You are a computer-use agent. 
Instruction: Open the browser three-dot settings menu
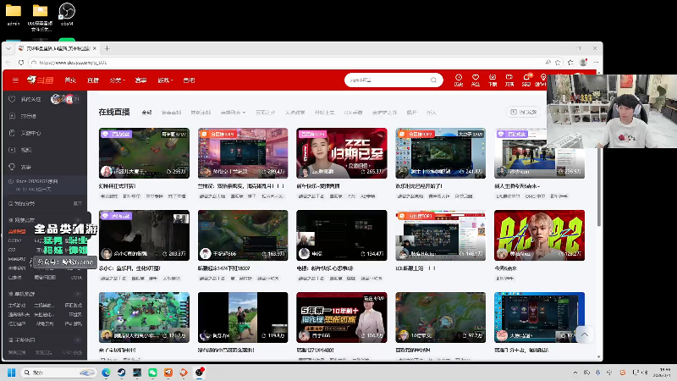[596, 63]
